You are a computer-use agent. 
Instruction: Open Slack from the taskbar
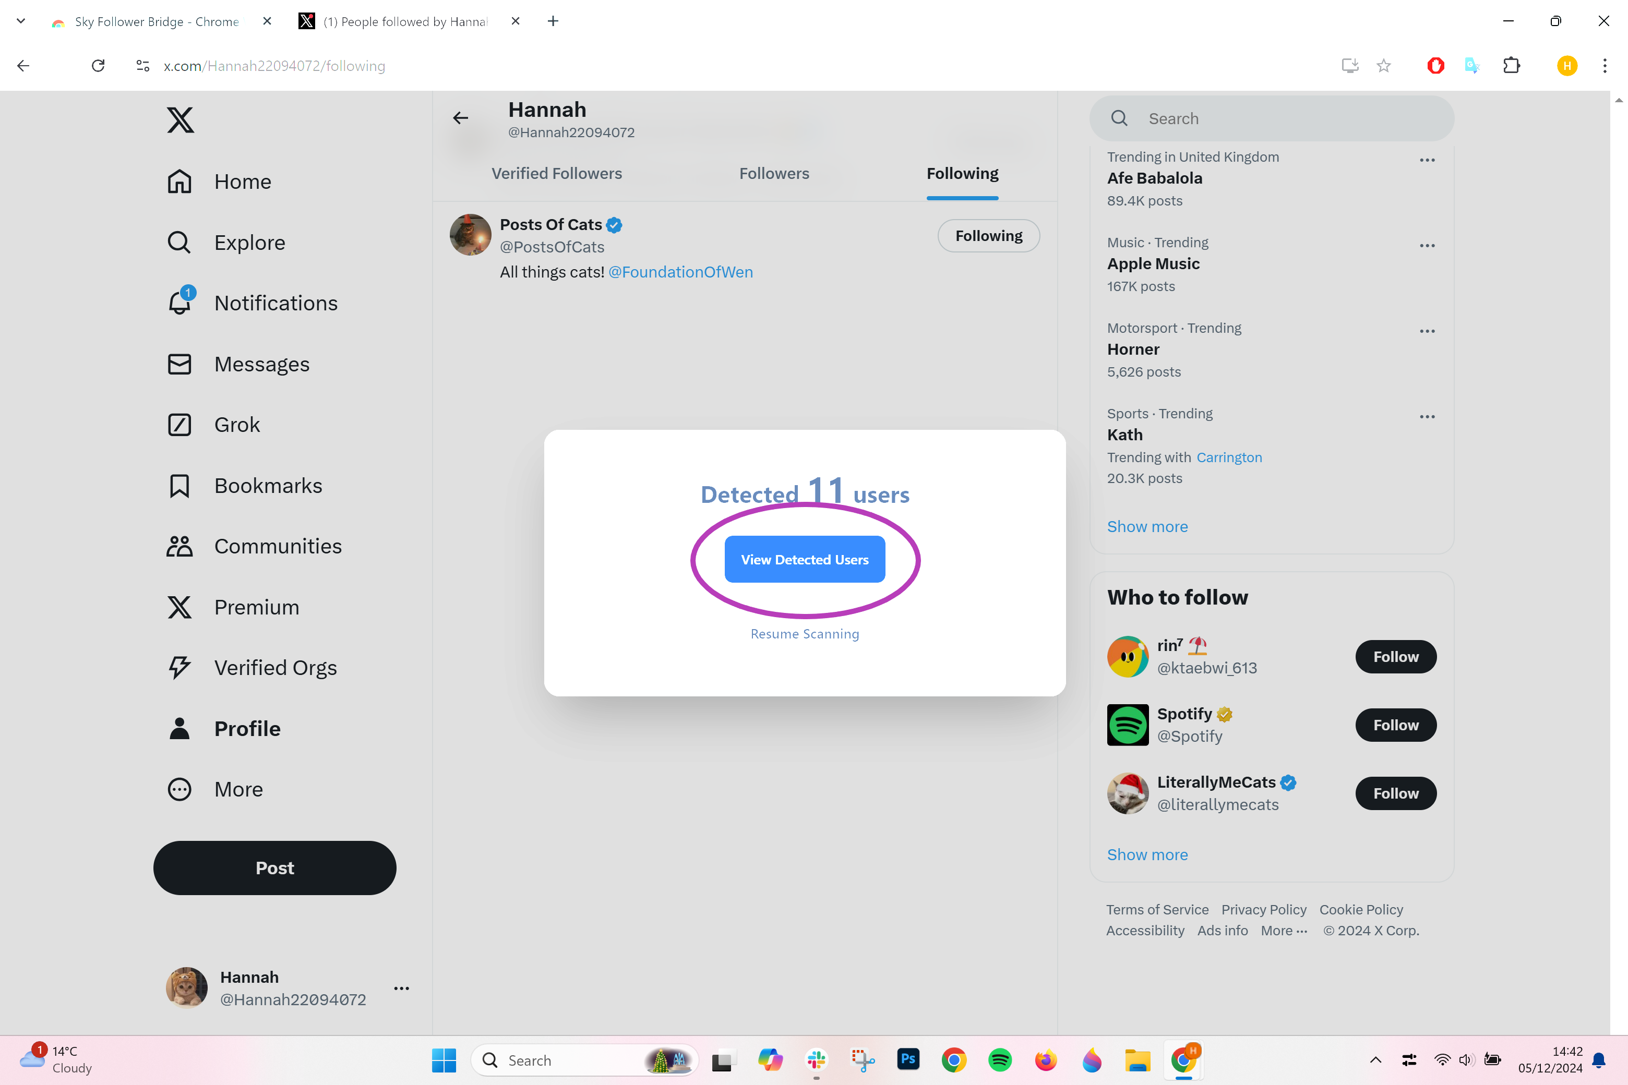point(817,1060)
